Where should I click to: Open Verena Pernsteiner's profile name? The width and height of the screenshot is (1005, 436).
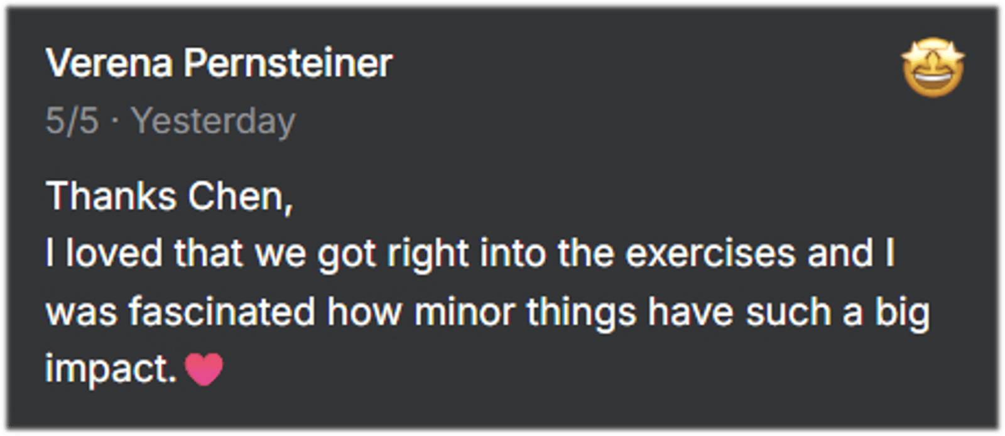(x=219, y=63)
